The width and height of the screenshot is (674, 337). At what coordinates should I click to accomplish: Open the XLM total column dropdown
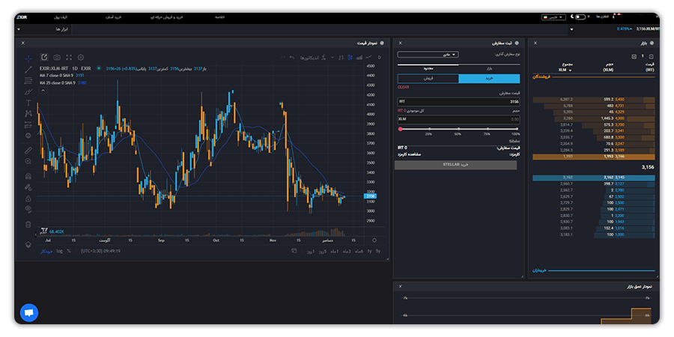tap(564, 70)
